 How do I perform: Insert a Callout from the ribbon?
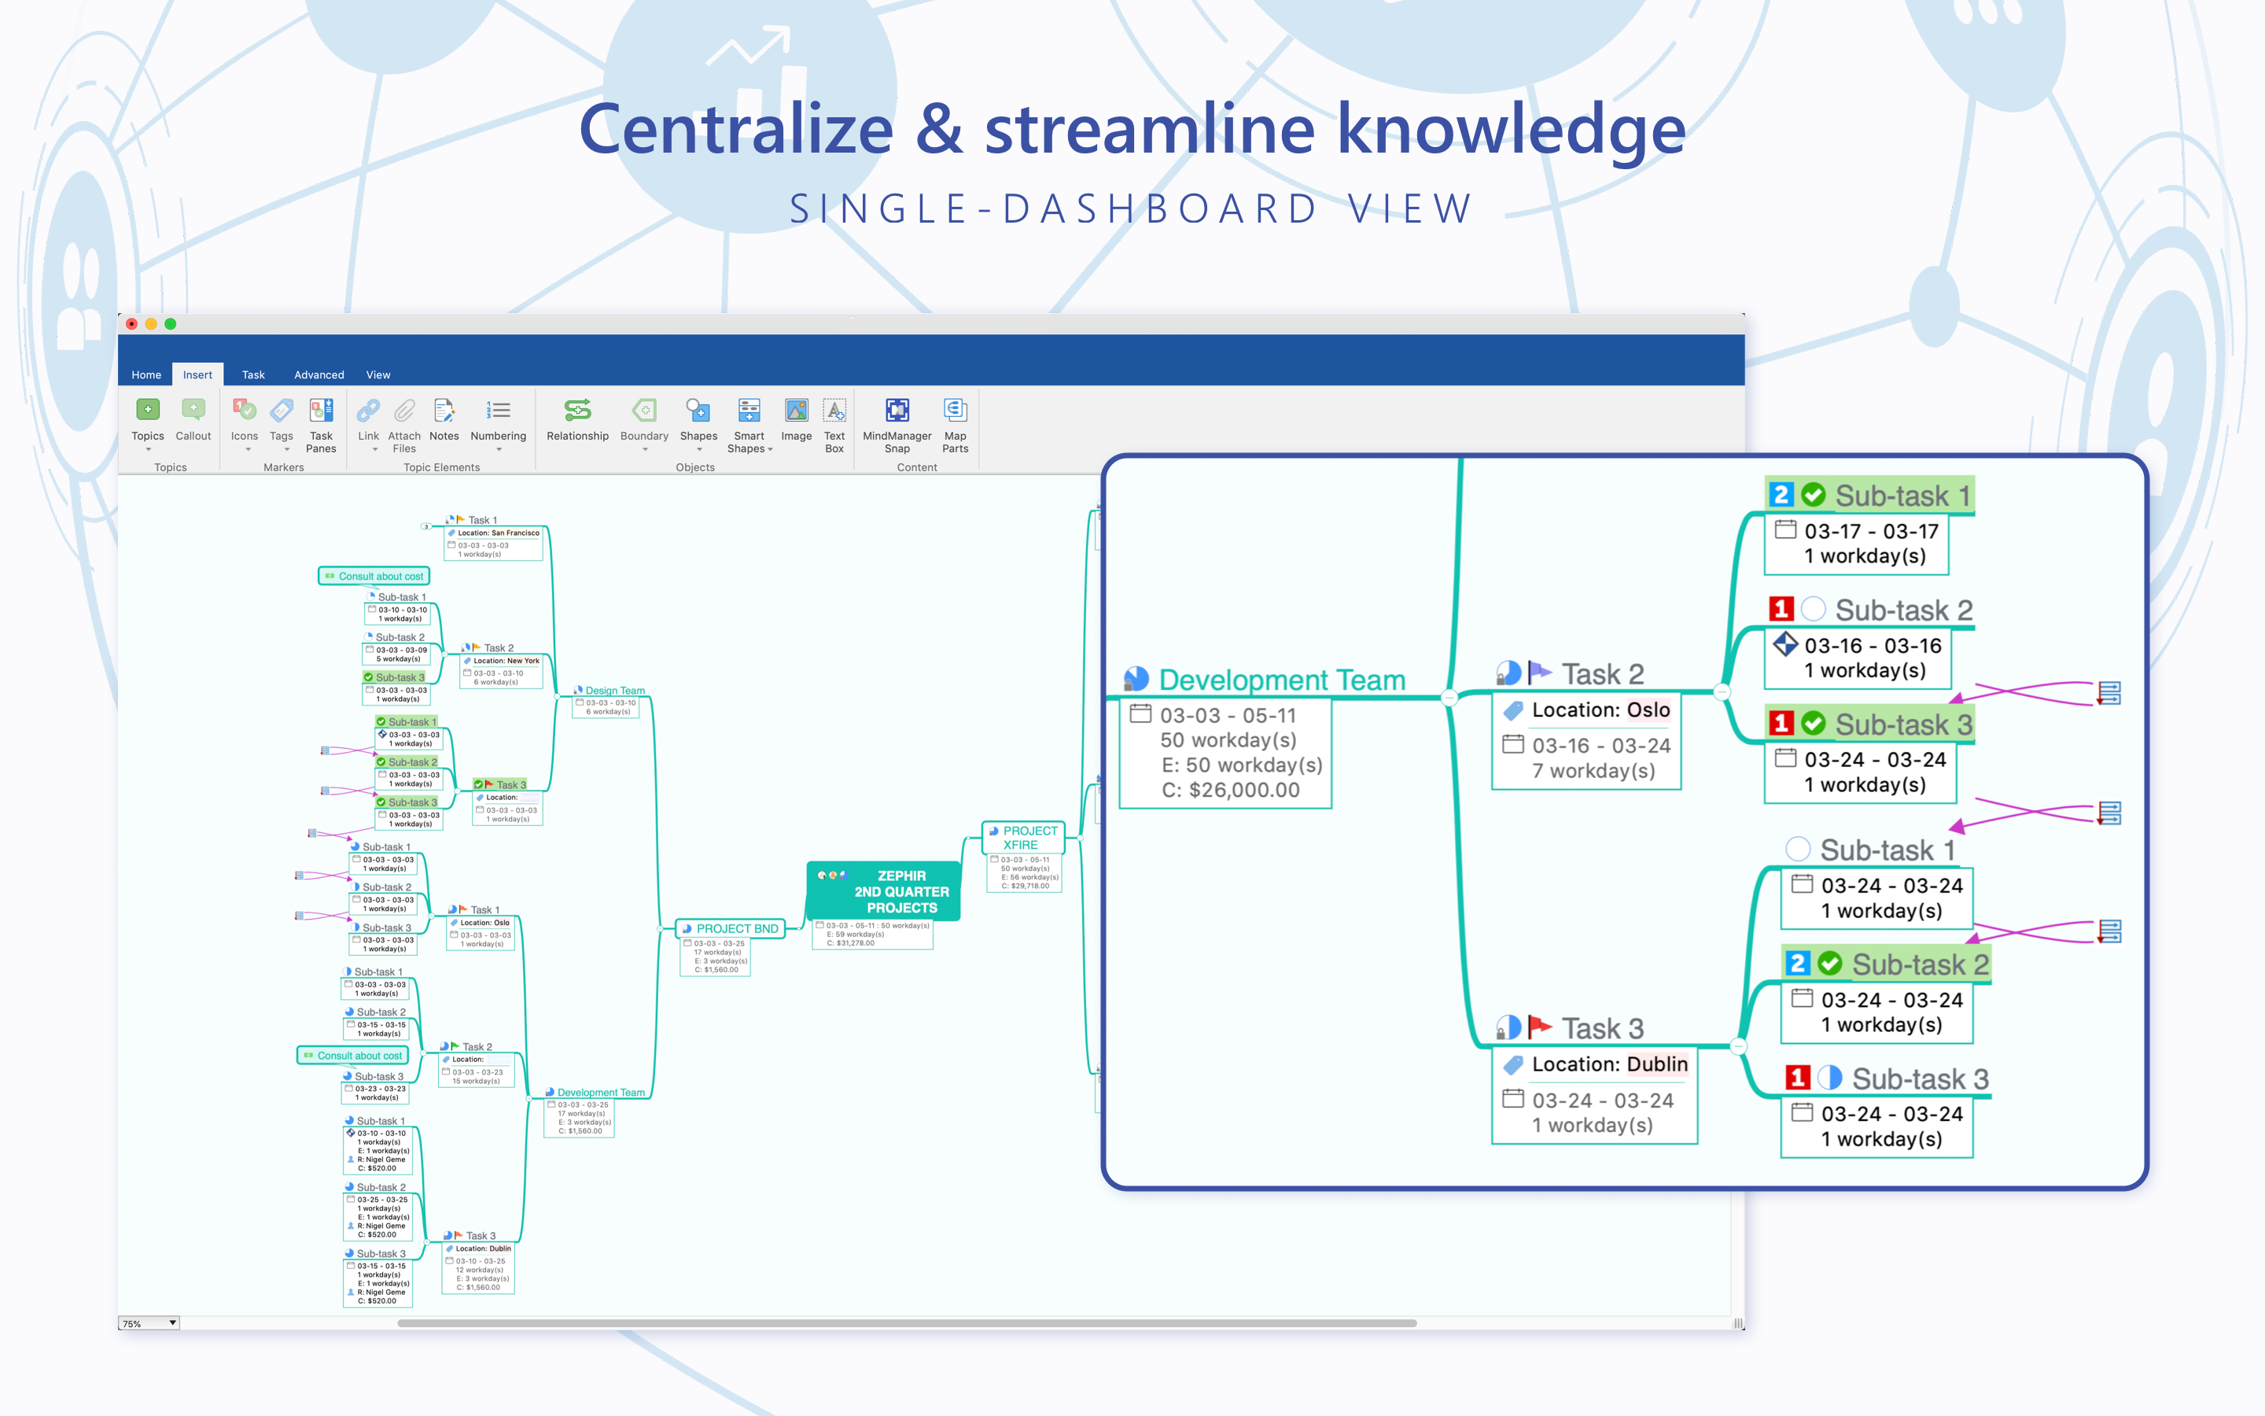[x=193, y=410]
